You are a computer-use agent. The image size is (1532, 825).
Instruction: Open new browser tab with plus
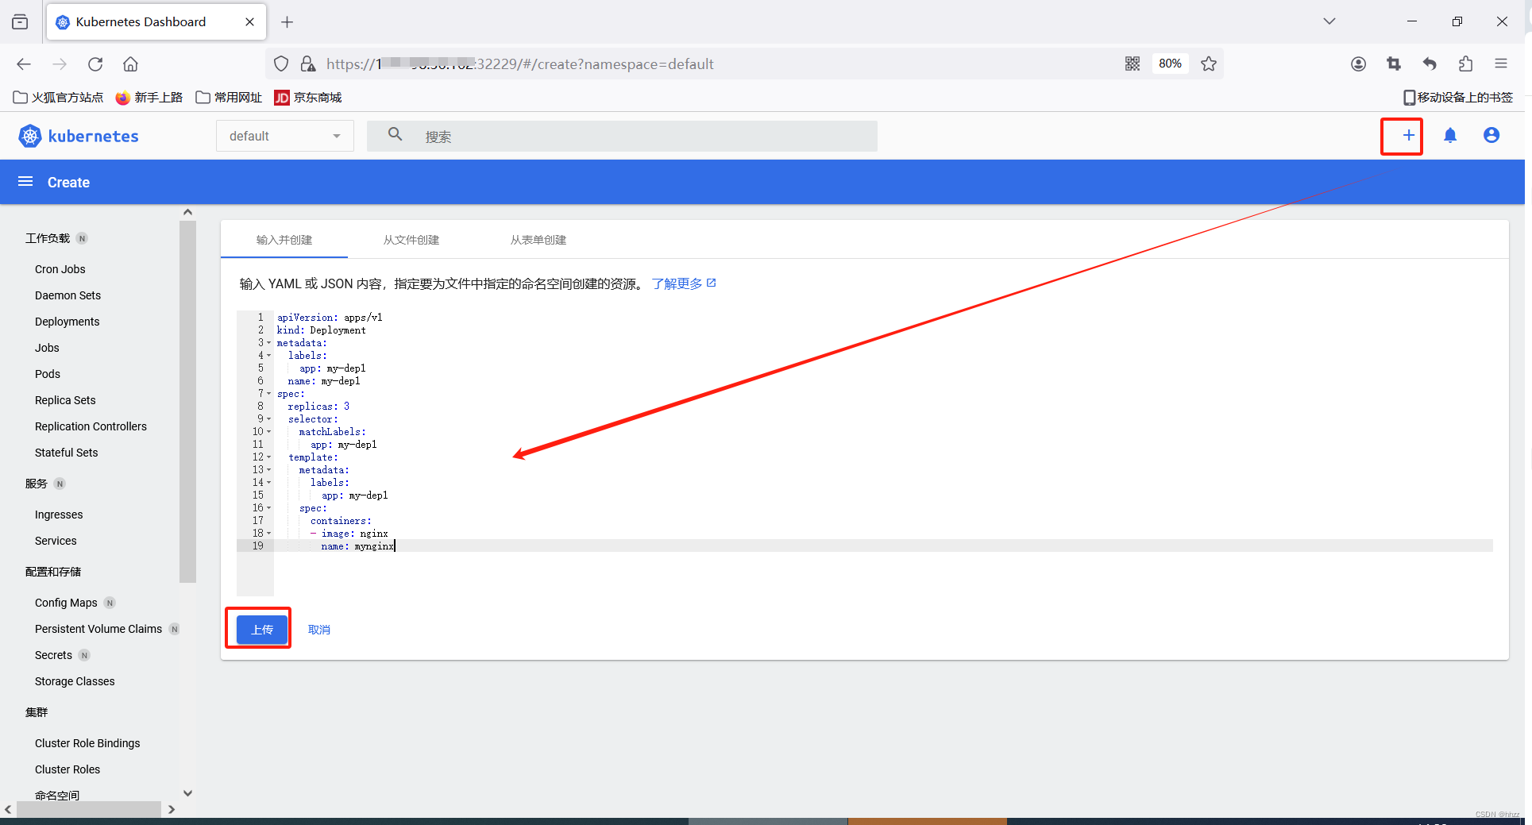[x=287, y=22]
